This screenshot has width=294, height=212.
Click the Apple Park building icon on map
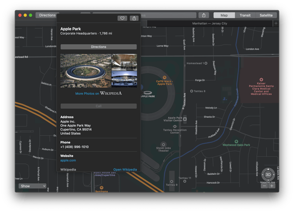[148, 93]
